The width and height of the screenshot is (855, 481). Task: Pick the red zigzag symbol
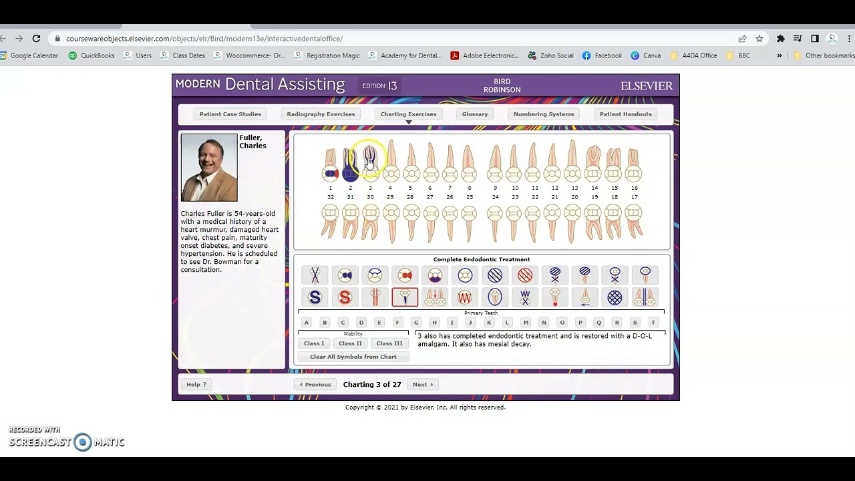point(465,297)
